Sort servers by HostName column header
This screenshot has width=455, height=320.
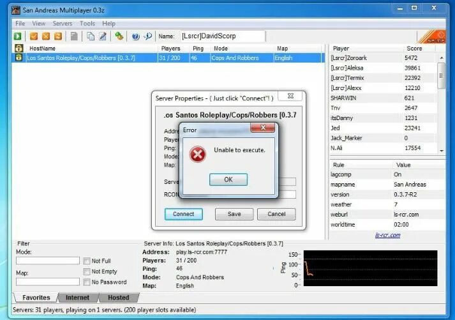[92, 48]
